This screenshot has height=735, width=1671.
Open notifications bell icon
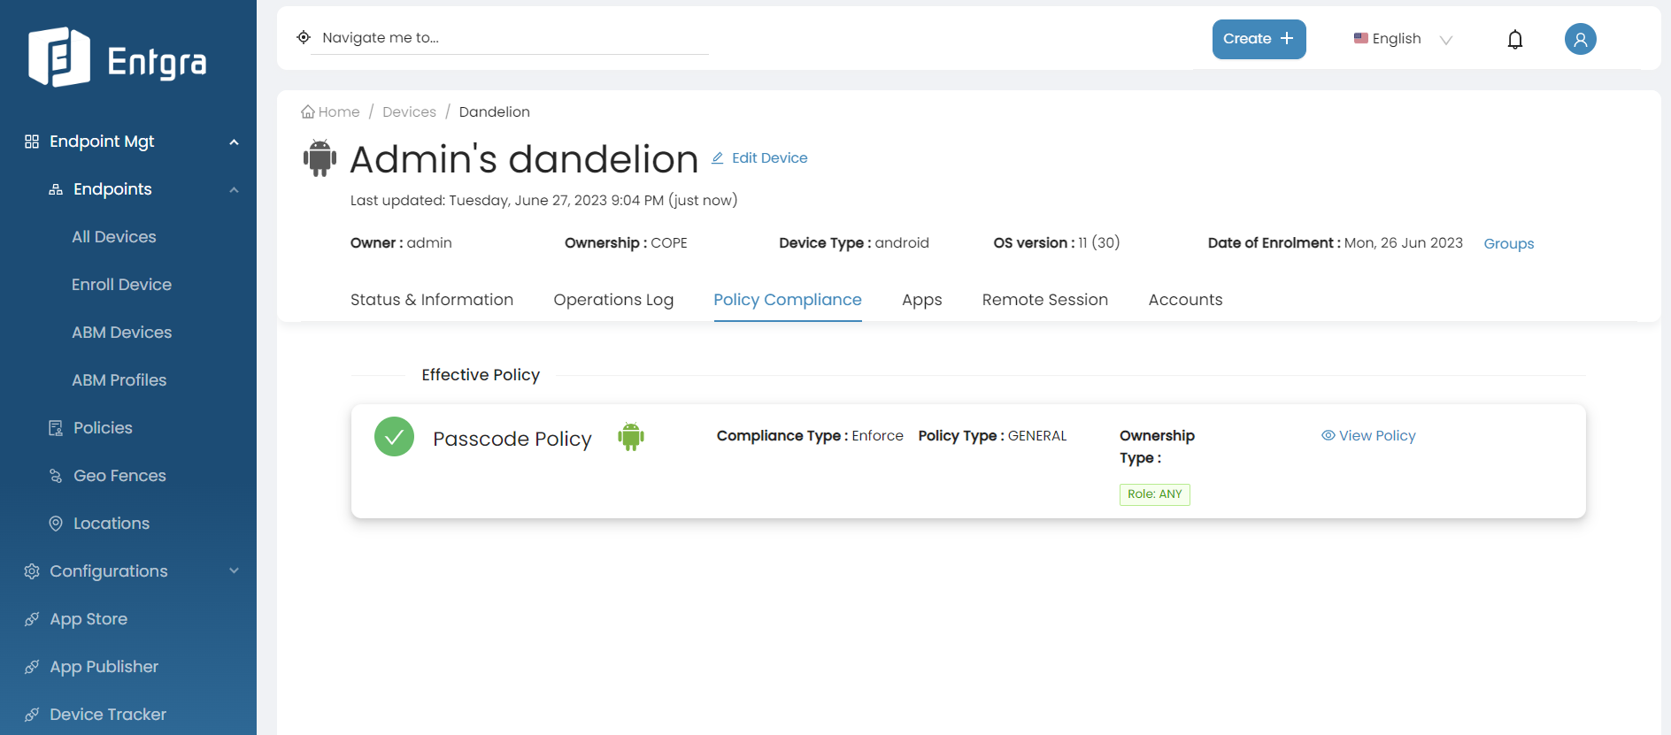click(1514, 40)
